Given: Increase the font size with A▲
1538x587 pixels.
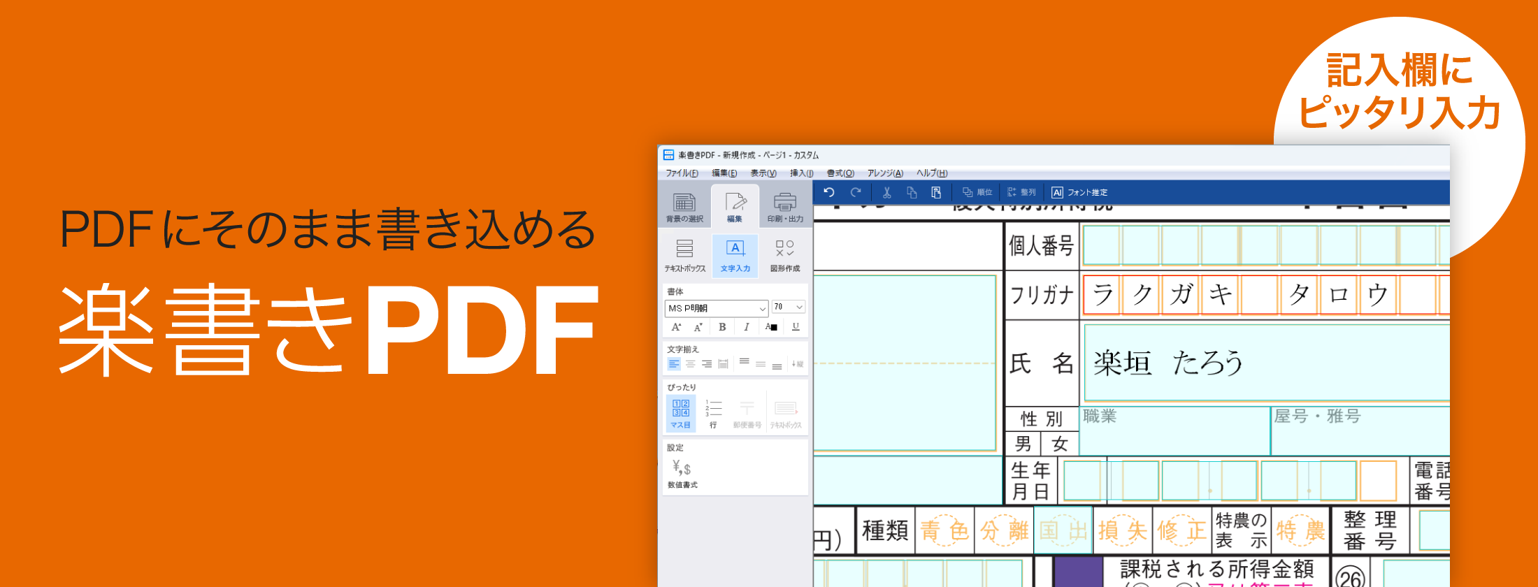Looking at the screenshot, I should click(x=676, y=327).
